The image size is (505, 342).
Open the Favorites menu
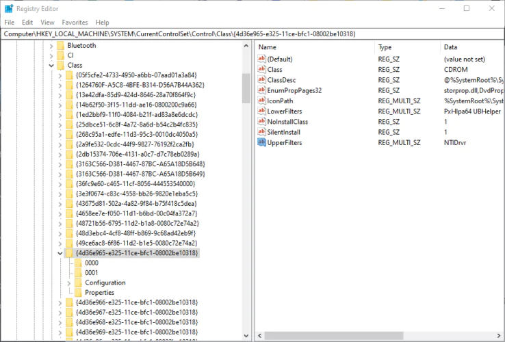(x=75, y=23)
